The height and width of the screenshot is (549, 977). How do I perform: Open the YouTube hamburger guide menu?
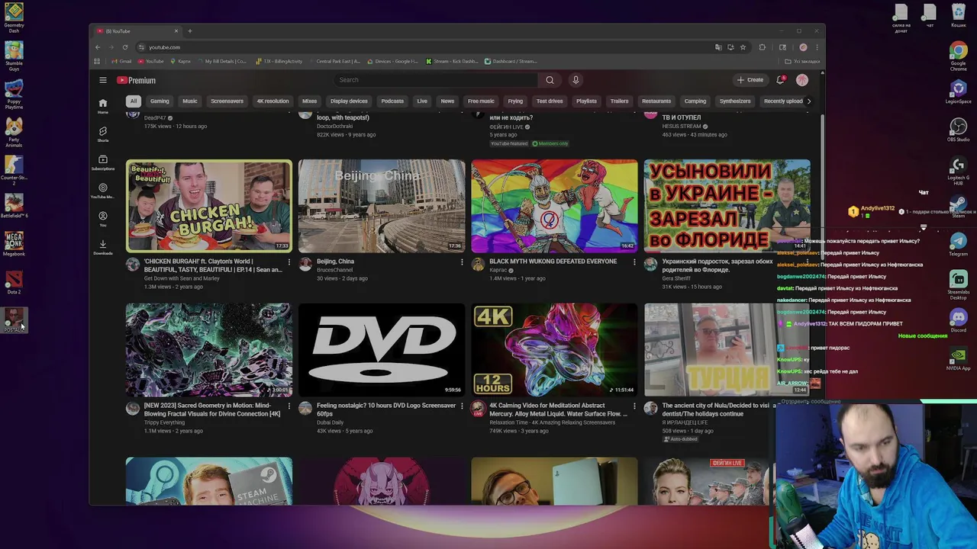click(102, 80)
